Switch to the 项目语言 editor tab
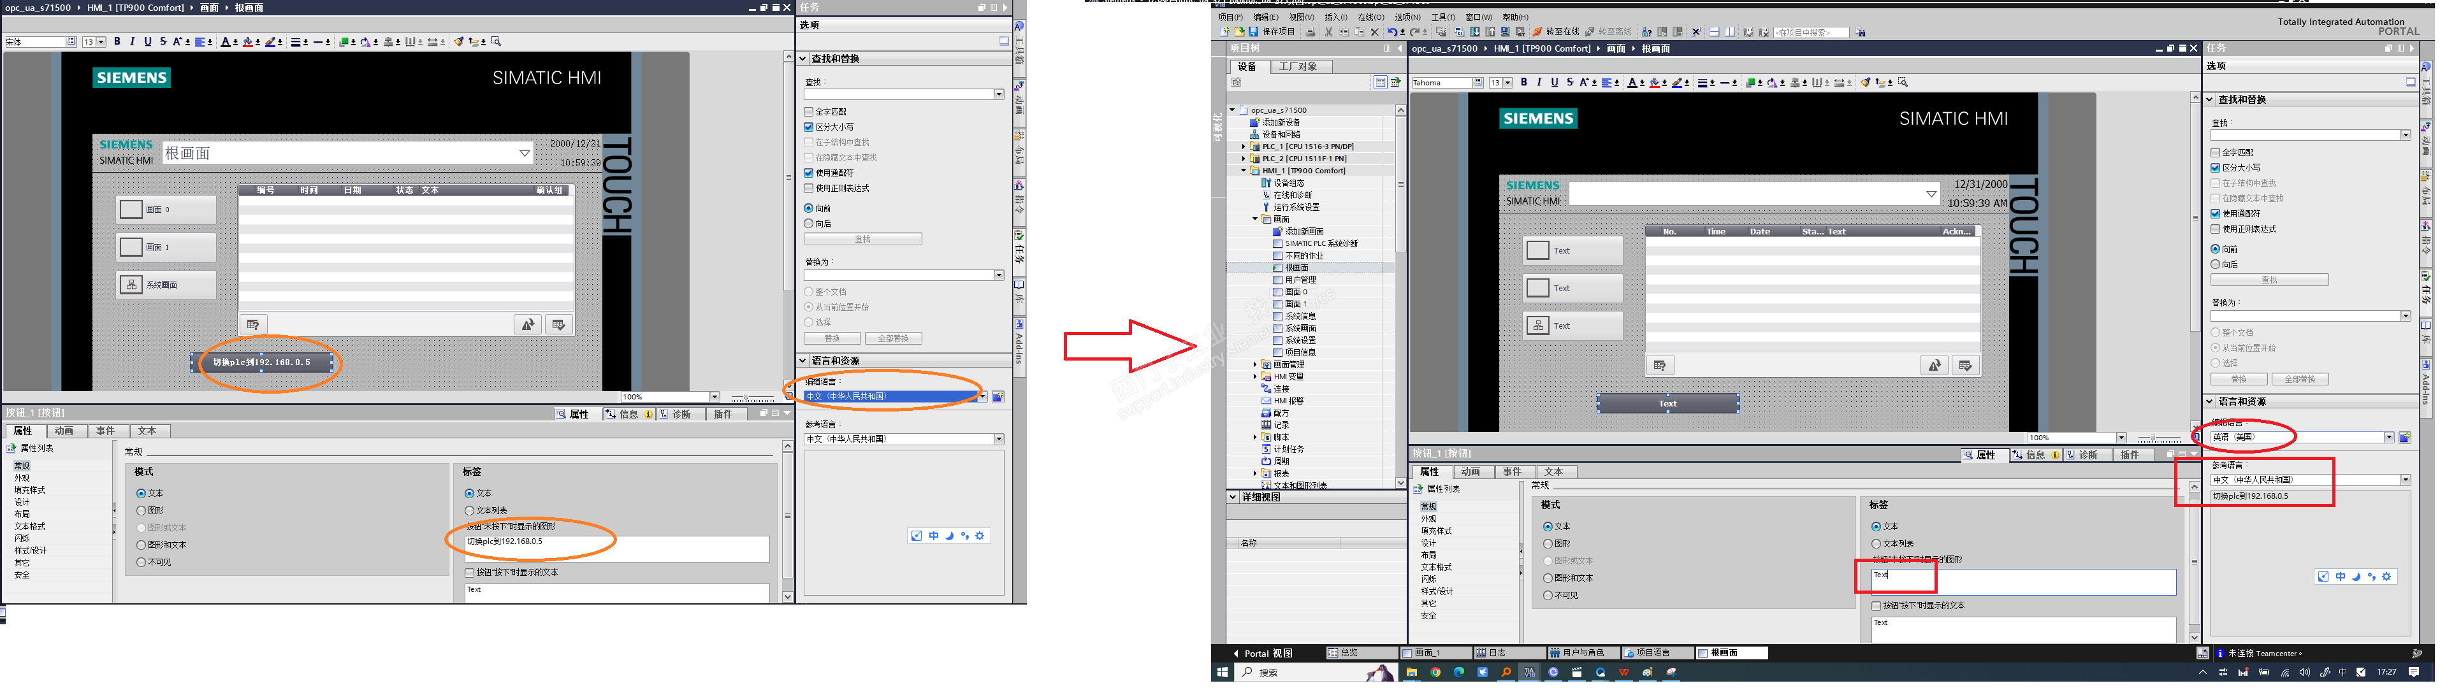This screenshot has width=2440, height=688. point(1653,653)
